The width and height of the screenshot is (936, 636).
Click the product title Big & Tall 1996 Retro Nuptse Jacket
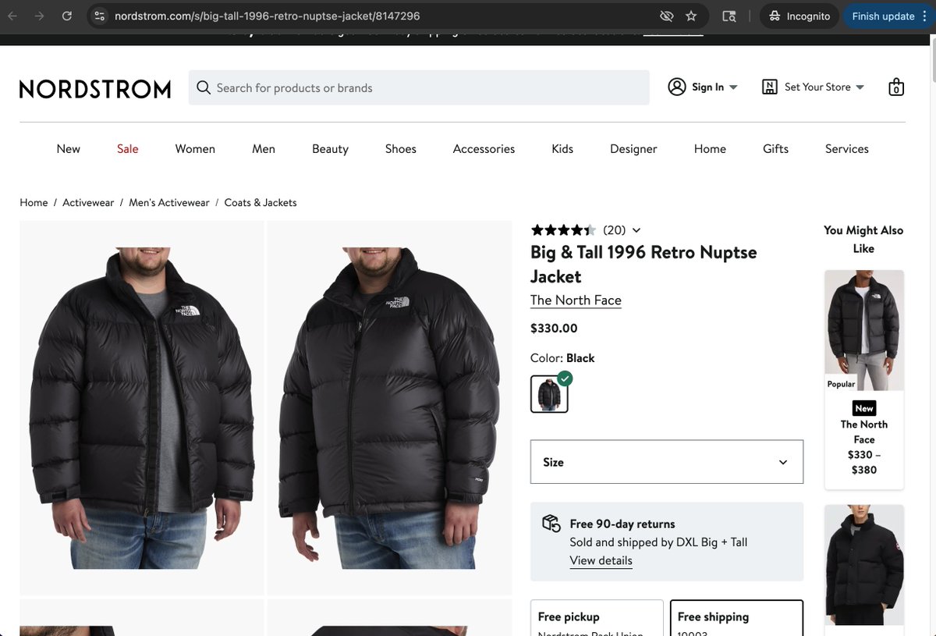pyautogui.click(x=643, y=265)
